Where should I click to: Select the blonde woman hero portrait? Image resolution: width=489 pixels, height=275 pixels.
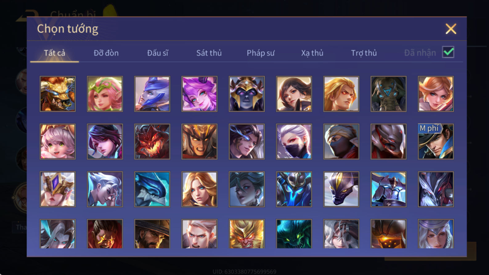(x=199, y=189)
